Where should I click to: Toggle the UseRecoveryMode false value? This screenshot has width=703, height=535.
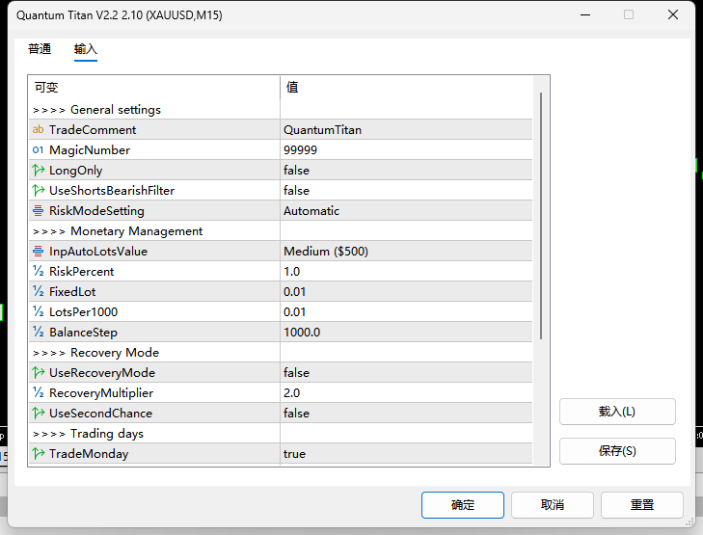point(406,372)
